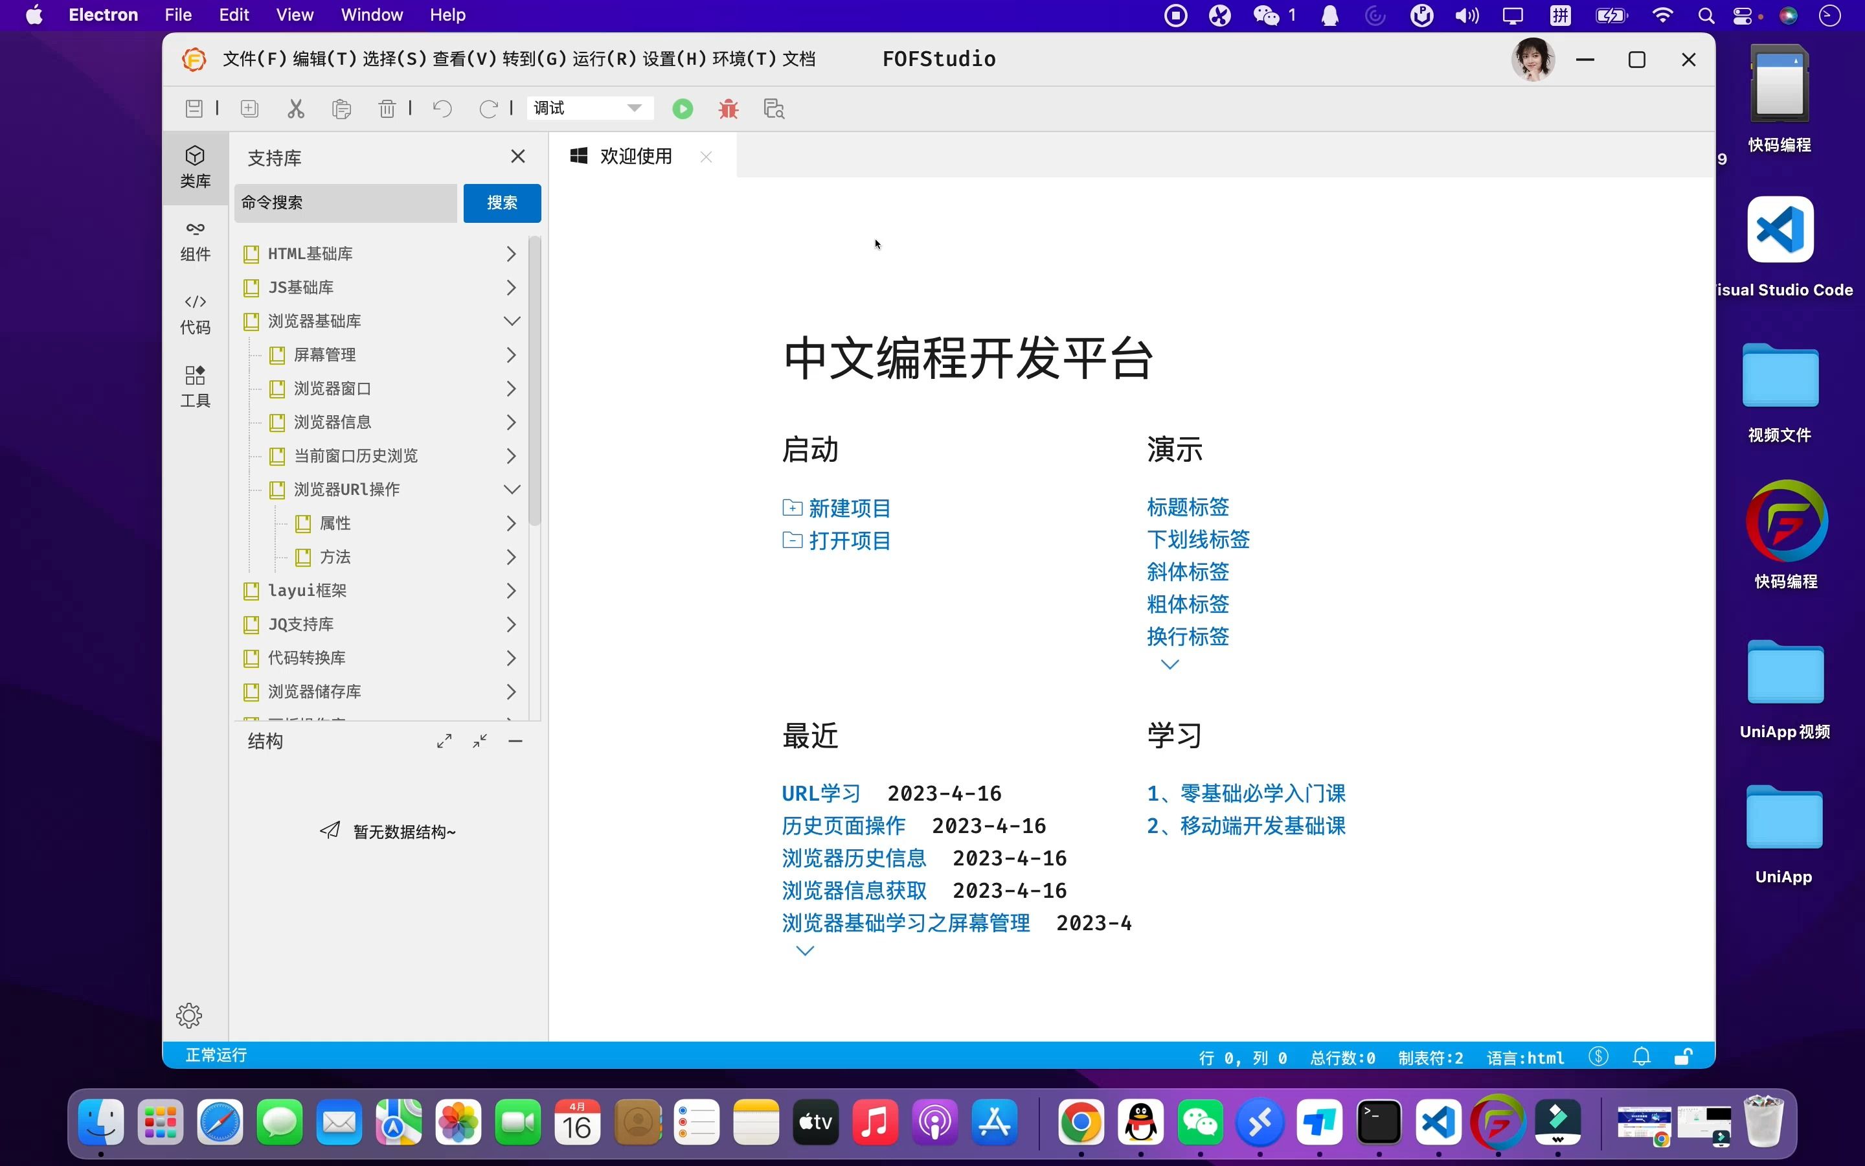Click the FOFStudio logo icon

(x=194, y=60)
